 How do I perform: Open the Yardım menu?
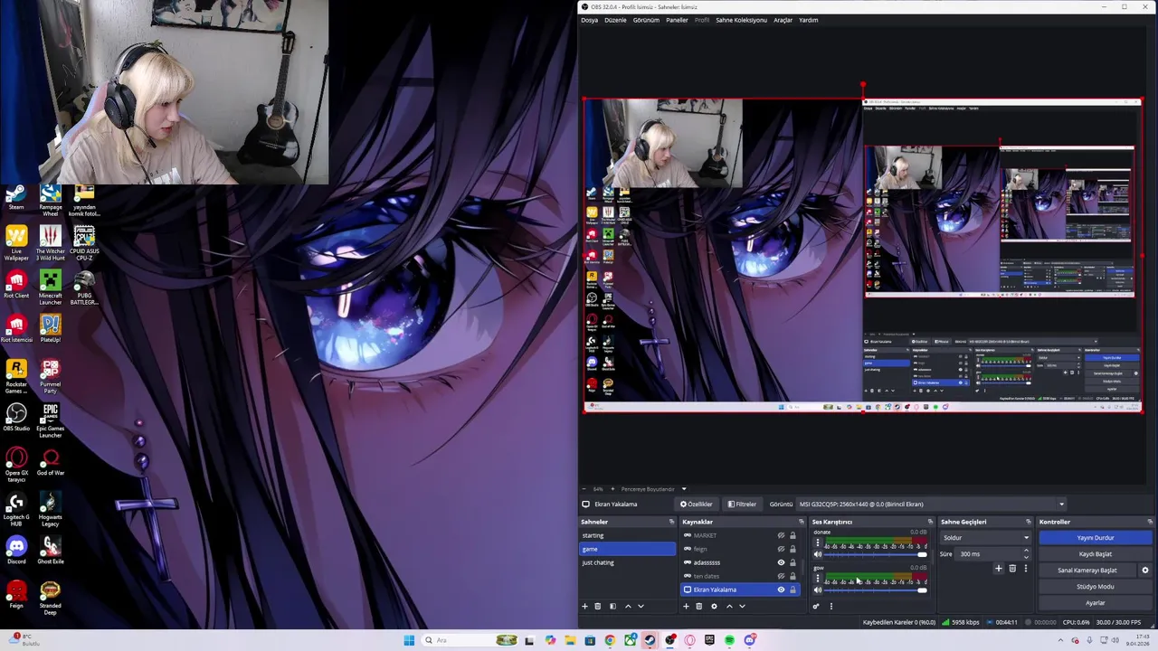click(x=808, y=20)
